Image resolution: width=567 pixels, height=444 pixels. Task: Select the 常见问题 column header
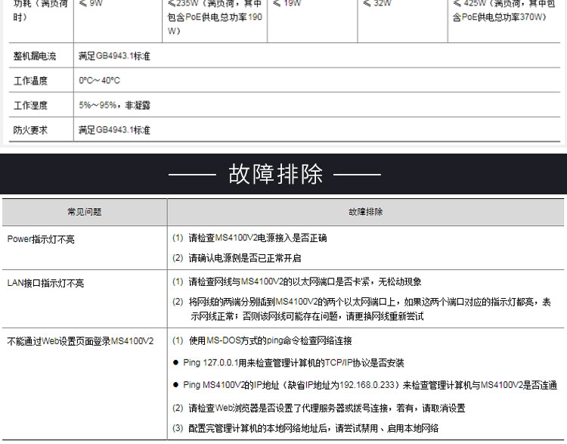pos(84,212)
